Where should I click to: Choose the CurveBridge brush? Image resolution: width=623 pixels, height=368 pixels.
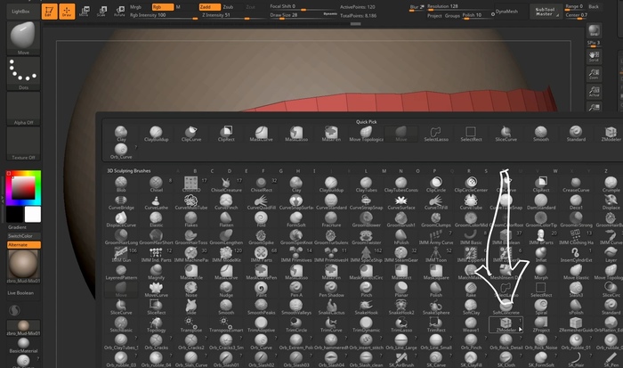click(x=121, y=201)
